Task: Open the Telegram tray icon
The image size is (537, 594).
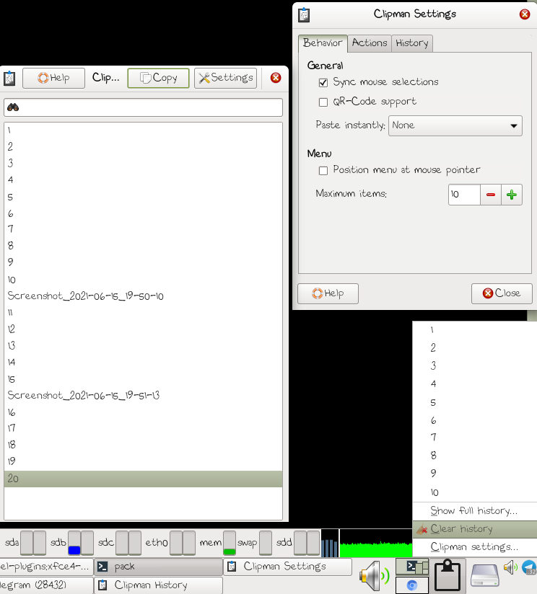Action: (529, 567)
